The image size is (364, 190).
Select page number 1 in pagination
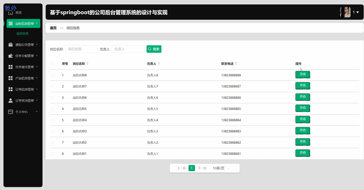[x=192, y=168]
